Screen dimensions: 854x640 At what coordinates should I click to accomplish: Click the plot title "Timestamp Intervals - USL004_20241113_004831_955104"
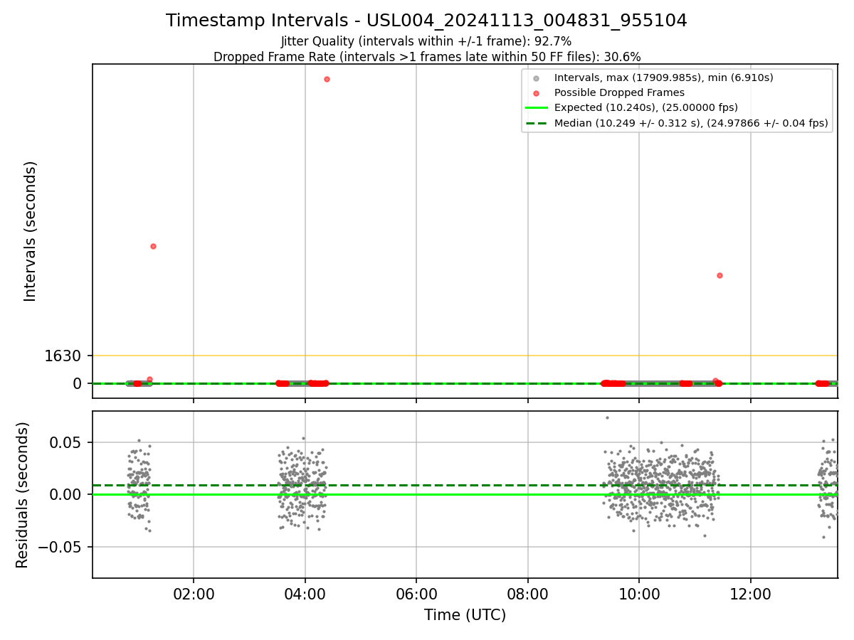point(426,21)
